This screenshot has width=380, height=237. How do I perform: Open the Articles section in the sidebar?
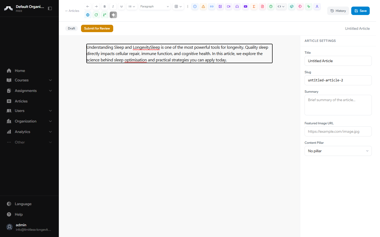pos(21,101)
